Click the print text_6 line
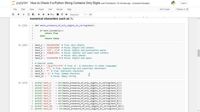This screenshot has width=200, height=112. coord(78,96)
